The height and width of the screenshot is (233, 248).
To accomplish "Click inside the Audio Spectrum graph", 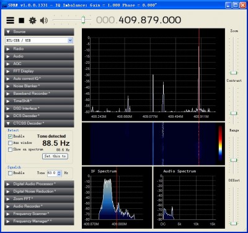I will tap(189, 198).
